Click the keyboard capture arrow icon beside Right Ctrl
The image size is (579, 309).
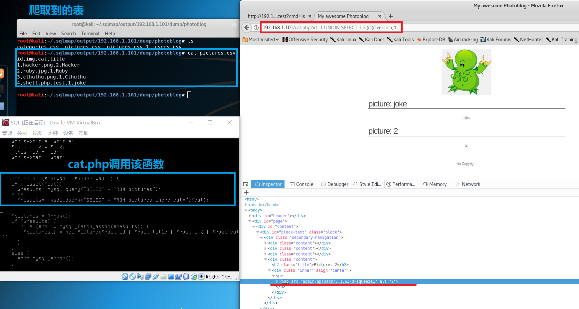click(201, 276)
